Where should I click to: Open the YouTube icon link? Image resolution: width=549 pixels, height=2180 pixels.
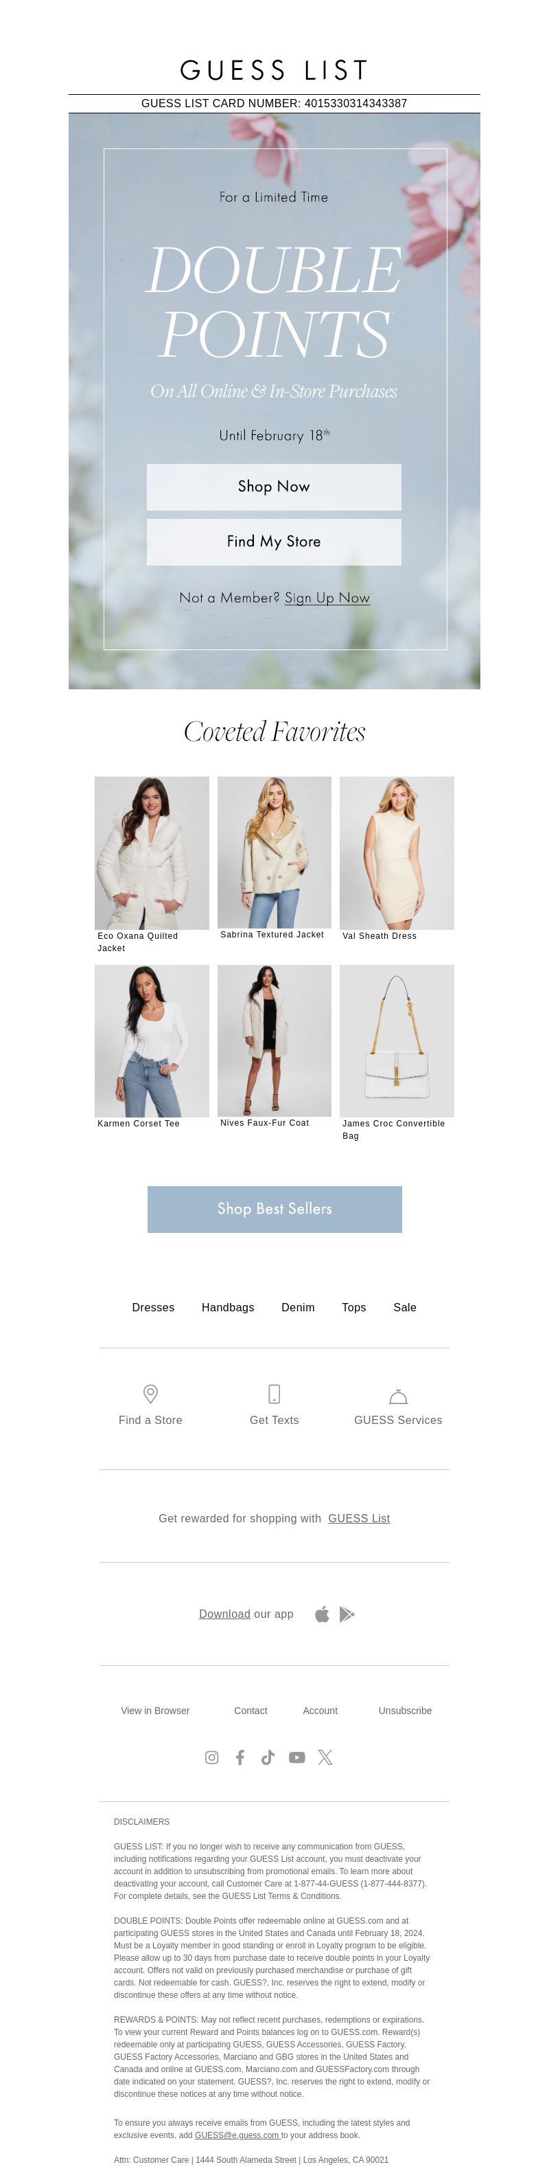point(296,1758)
